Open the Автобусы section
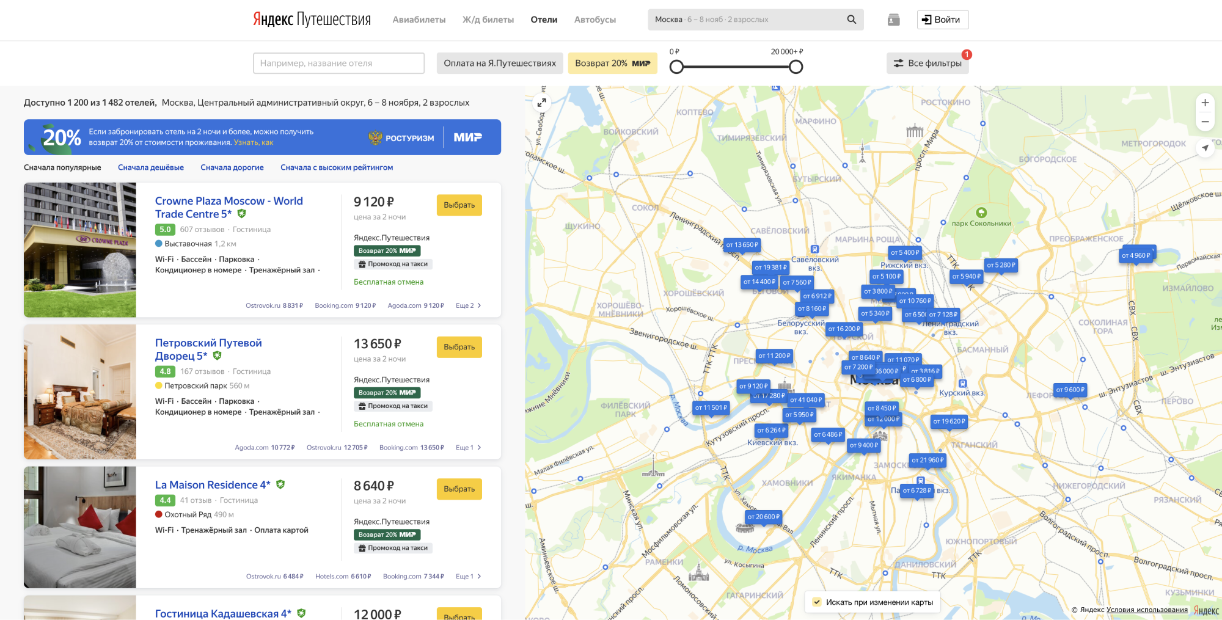 595,20
